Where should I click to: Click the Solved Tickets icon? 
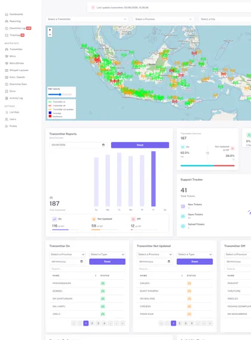click(x=183, y=226)
